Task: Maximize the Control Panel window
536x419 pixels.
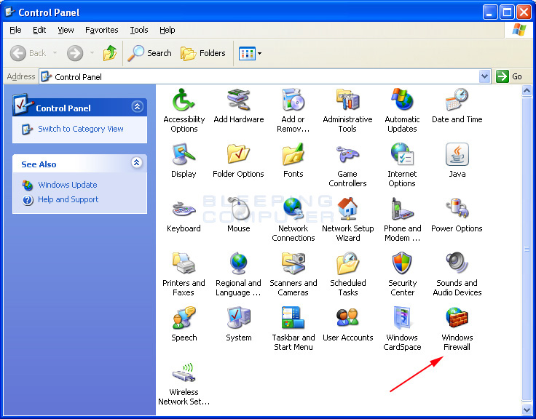Action: tap(507, 12)
